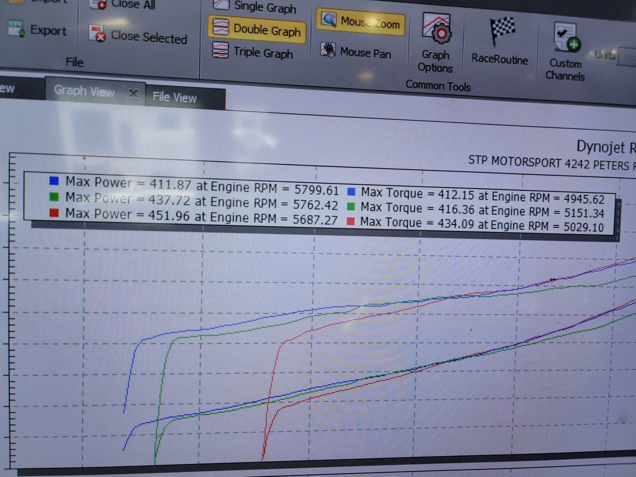Click the File ribbon group label
This screenshot has width=636, height=477.
(75, 62)
